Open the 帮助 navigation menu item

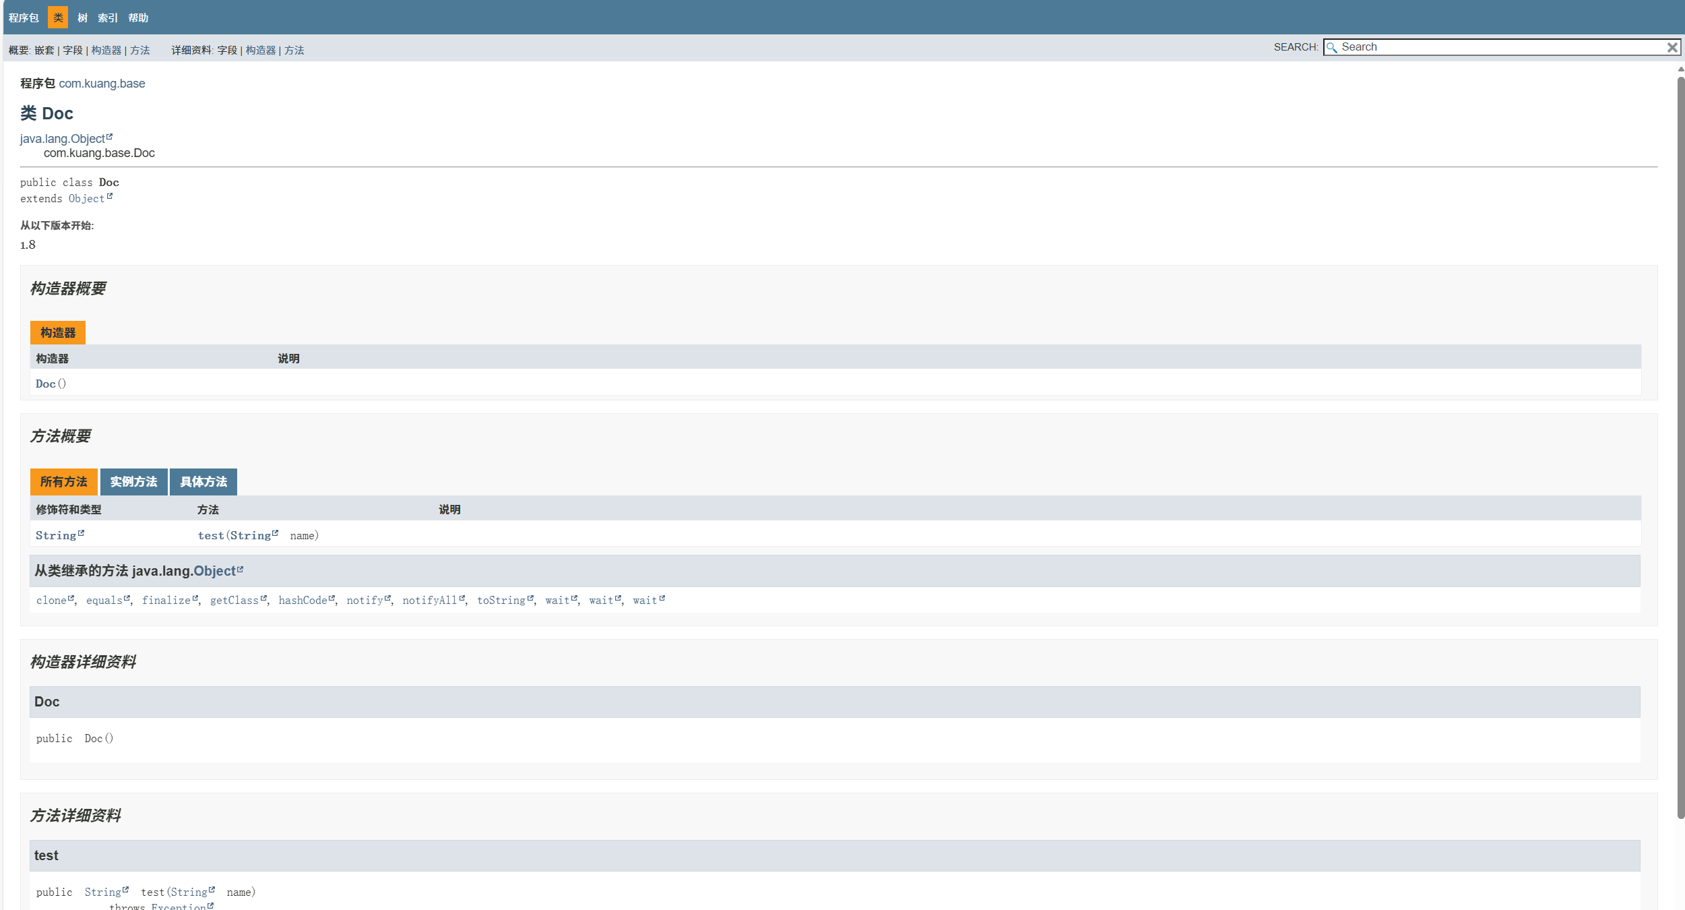click(138, 18)
